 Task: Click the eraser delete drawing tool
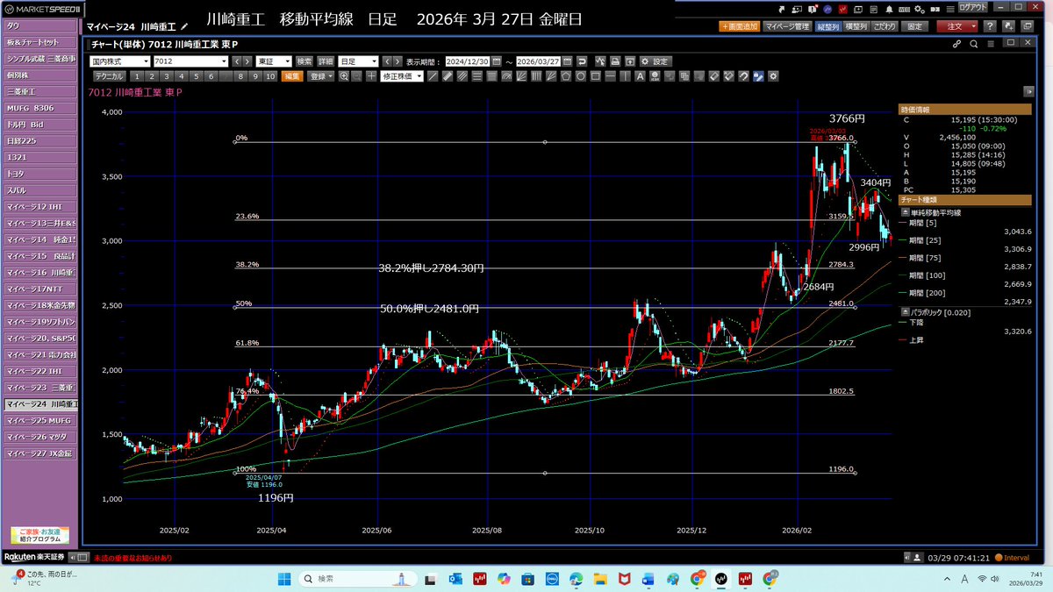coord(713,76)
